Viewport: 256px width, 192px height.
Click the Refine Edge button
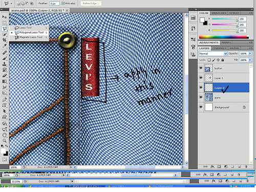tap(91, 4)
